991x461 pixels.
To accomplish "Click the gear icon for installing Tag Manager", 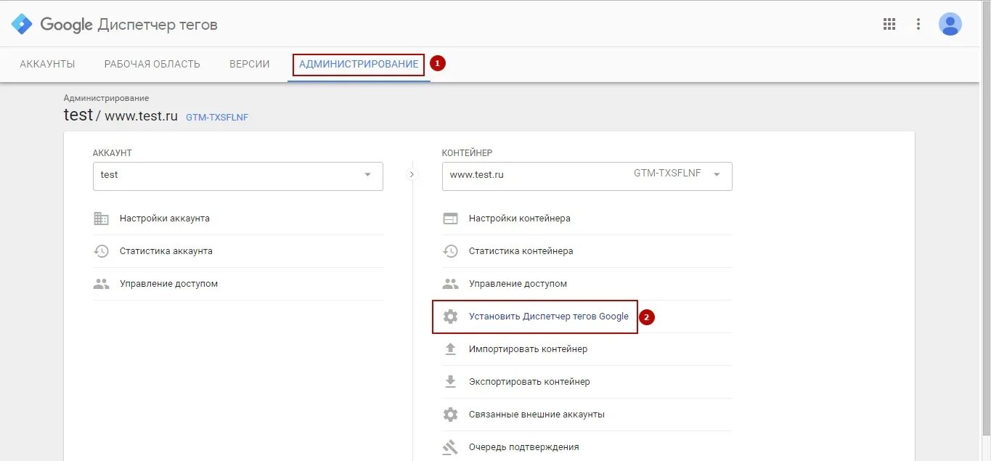I will 450,317.
